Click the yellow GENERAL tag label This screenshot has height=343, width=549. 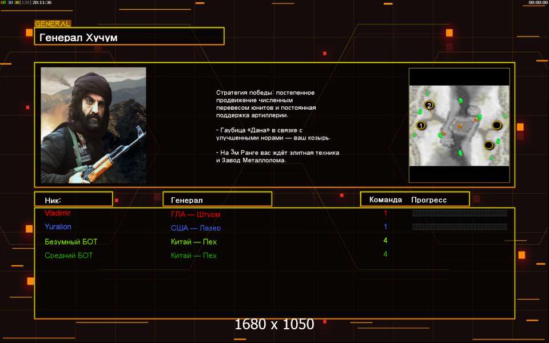coord(53,24)
